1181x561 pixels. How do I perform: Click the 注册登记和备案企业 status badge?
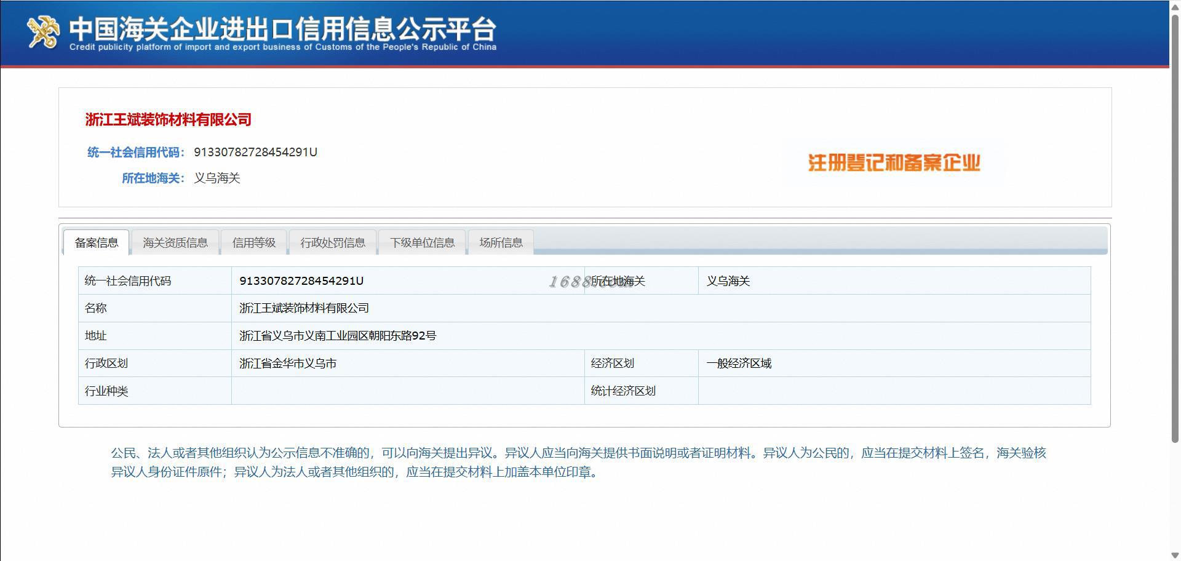[894, 163]
